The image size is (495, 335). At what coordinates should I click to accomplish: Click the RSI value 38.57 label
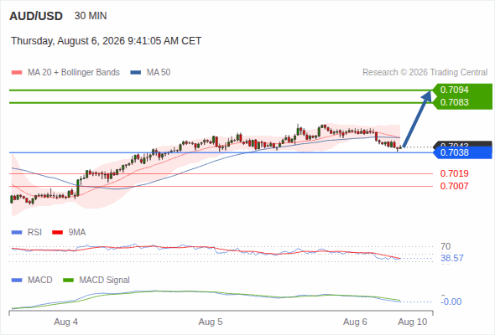(452, 259)
